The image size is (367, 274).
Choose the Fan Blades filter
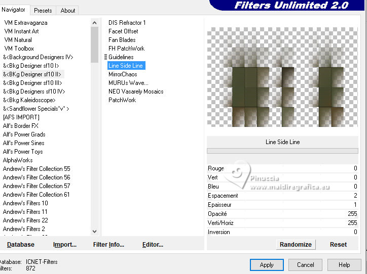[122, 40]
